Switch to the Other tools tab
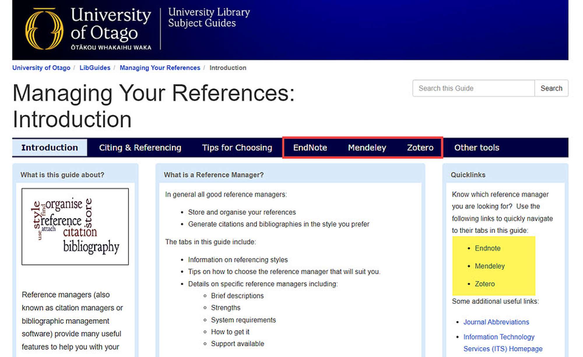Viewport: 583px width, 357px height. coord(477,148)
